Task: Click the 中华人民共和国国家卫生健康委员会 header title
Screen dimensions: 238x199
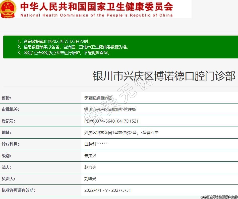Action: point(96,7)
